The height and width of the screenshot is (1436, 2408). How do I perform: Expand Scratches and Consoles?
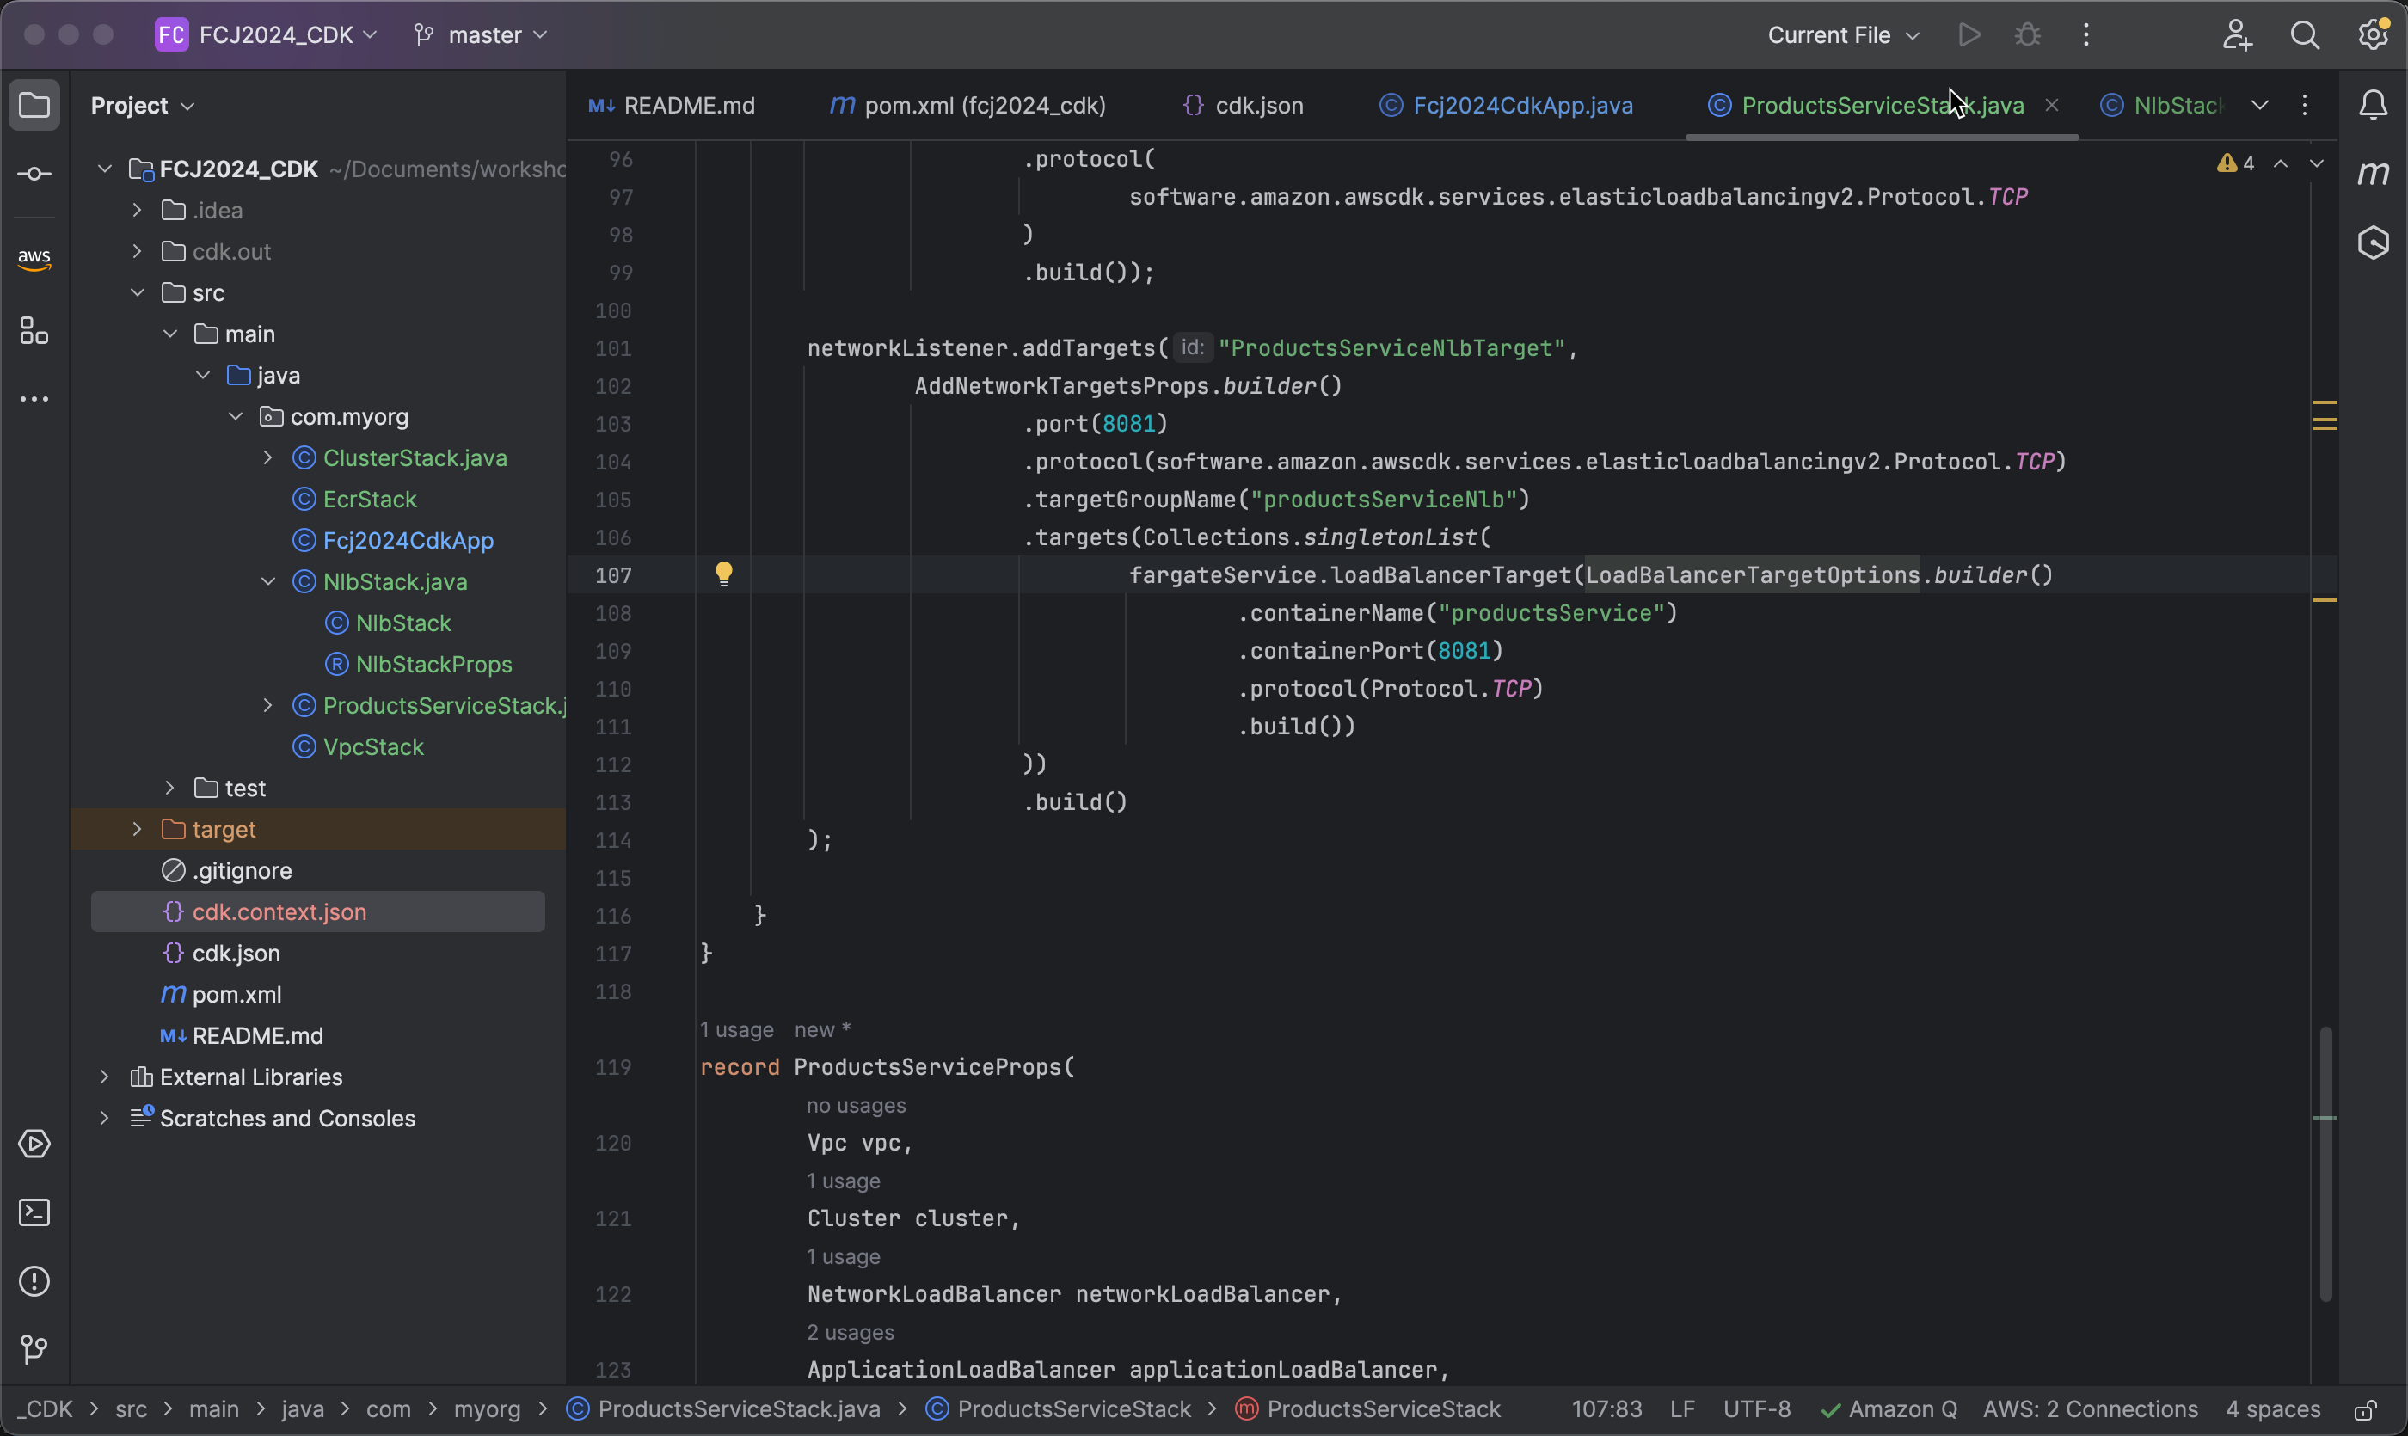point(105,1119)
